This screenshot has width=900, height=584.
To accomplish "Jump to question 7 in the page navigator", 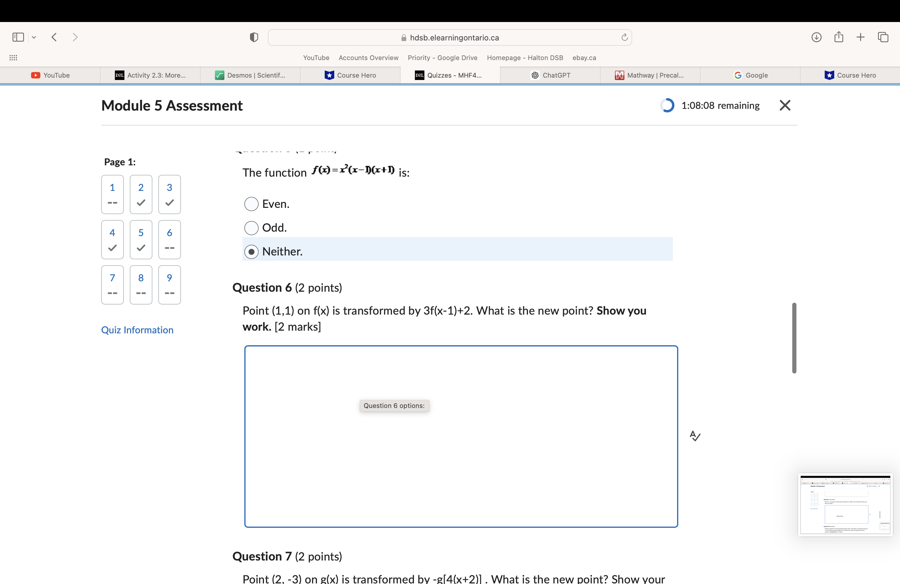I will 112,285.
